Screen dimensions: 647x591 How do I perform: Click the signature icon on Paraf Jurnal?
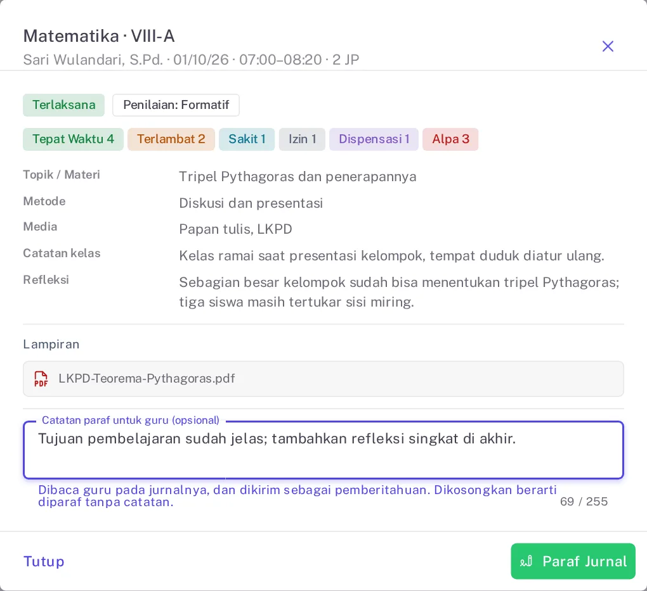(x=526, y=561)
